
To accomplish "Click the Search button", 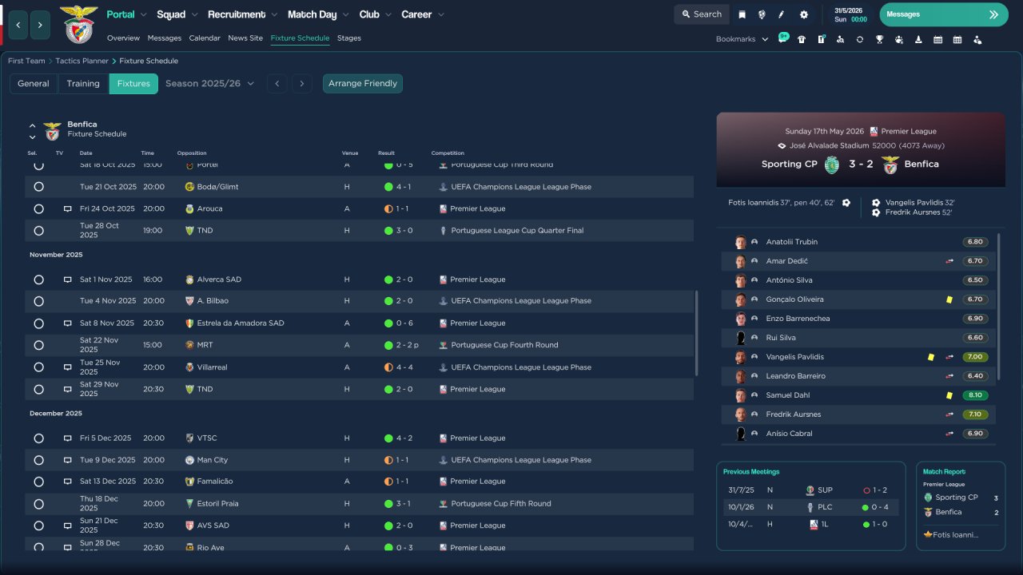I will point(700,14).
